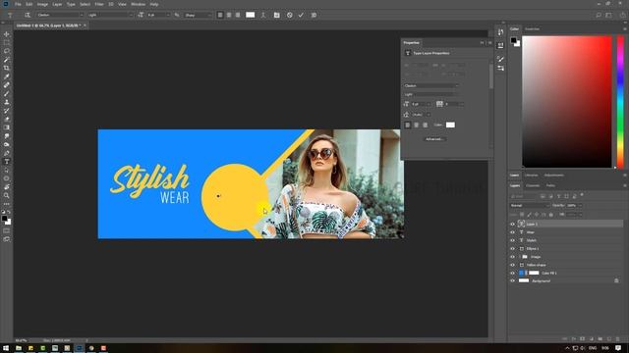Select the Magic Wand tool
This screenshot has width=629, height=353.
[7, 60]
